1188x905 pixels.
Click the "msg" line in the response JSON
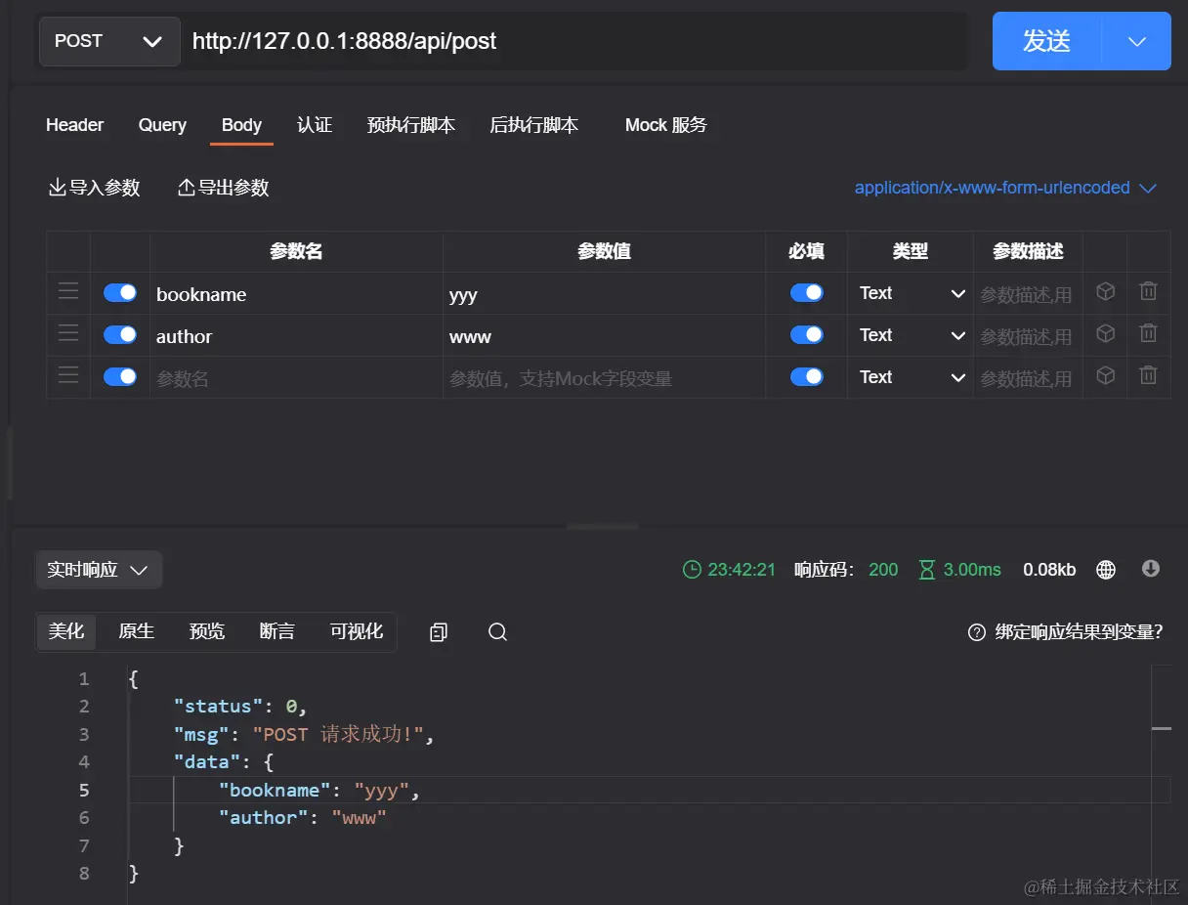tap(304, 734)
